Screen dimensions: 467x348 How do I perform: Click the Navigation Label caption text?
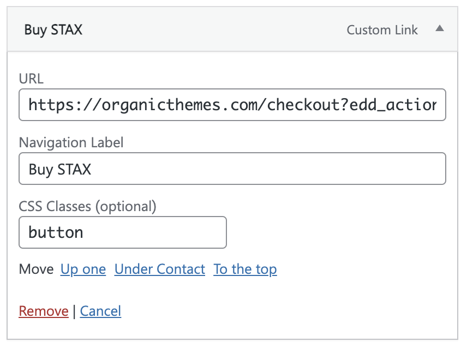(x=71, y=142)
